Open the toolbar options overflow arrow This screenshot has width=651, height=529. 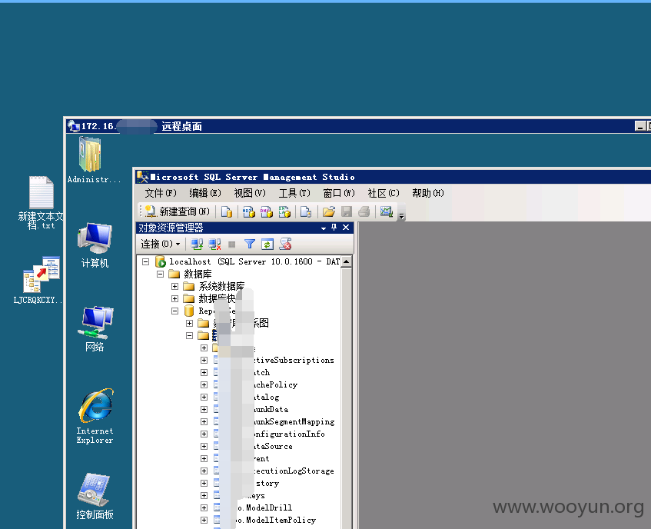(x=401, y=216)
